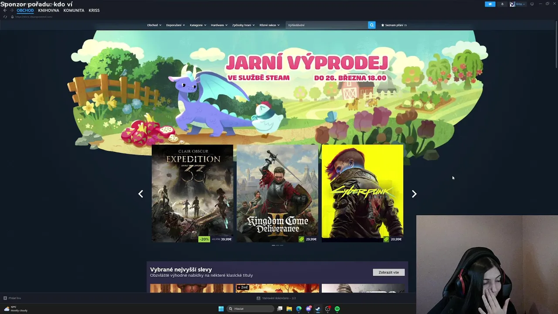Screen dimensions: 558x314
Task: Click the taskbar Hledat search box
Action: tap(250, 309)
